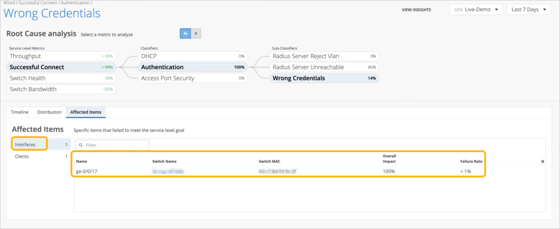The width and height of the screenshot is (560, 229).
Task: Expand columns with double-chevron icon
Action: point(542,161)
